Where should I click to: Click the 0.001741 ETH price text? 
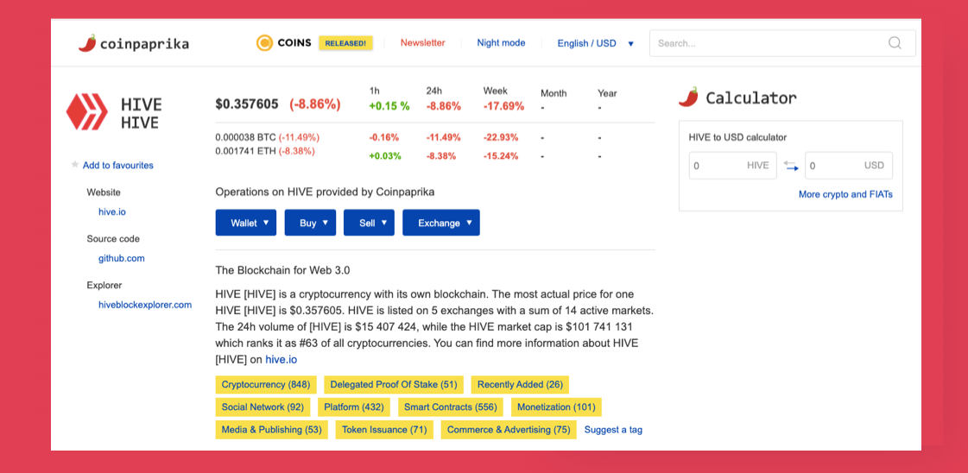(x=246, y=150)
